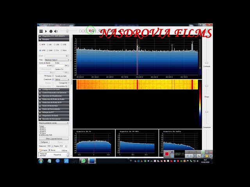Open the recorder settings gear icon

(x=211, y=156)
